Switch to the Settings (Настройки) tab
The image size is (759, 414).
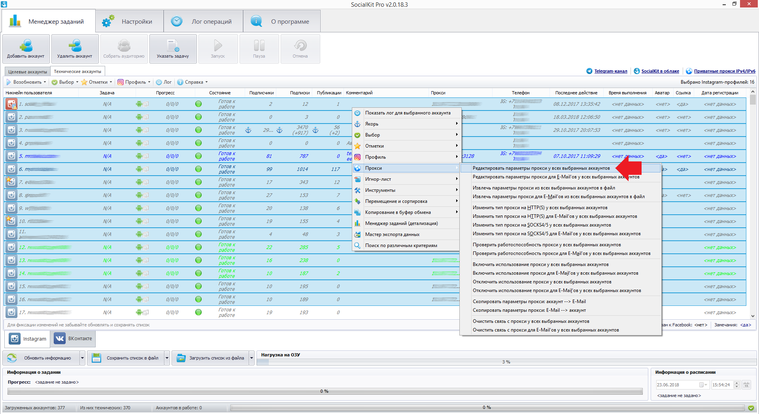[130, 21]
